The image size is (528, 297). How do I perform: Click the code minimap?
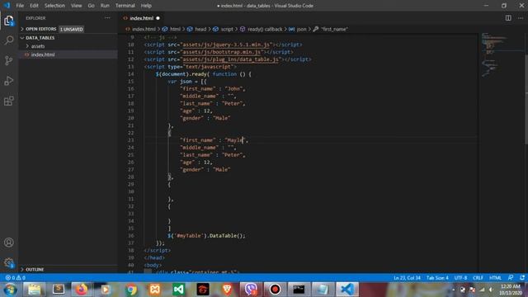coord(502,55)
